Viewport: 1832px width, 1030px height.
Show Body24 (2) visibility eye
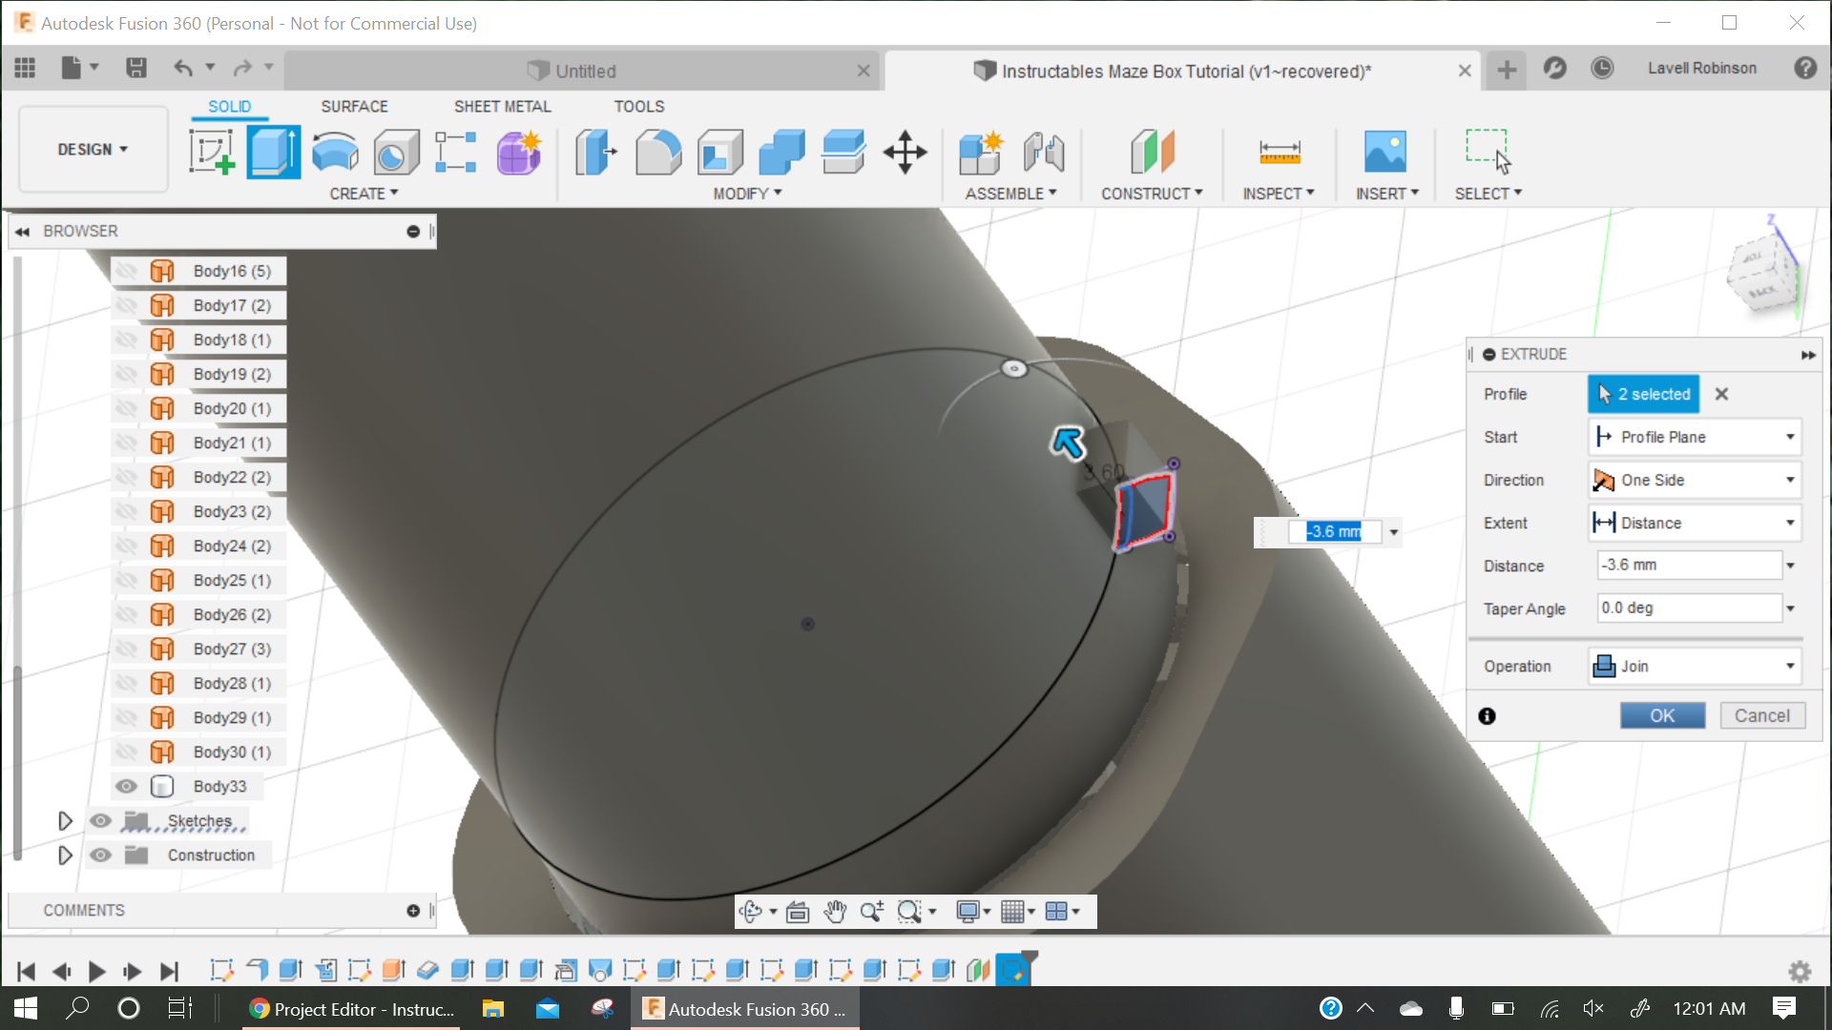coord(126,546)
